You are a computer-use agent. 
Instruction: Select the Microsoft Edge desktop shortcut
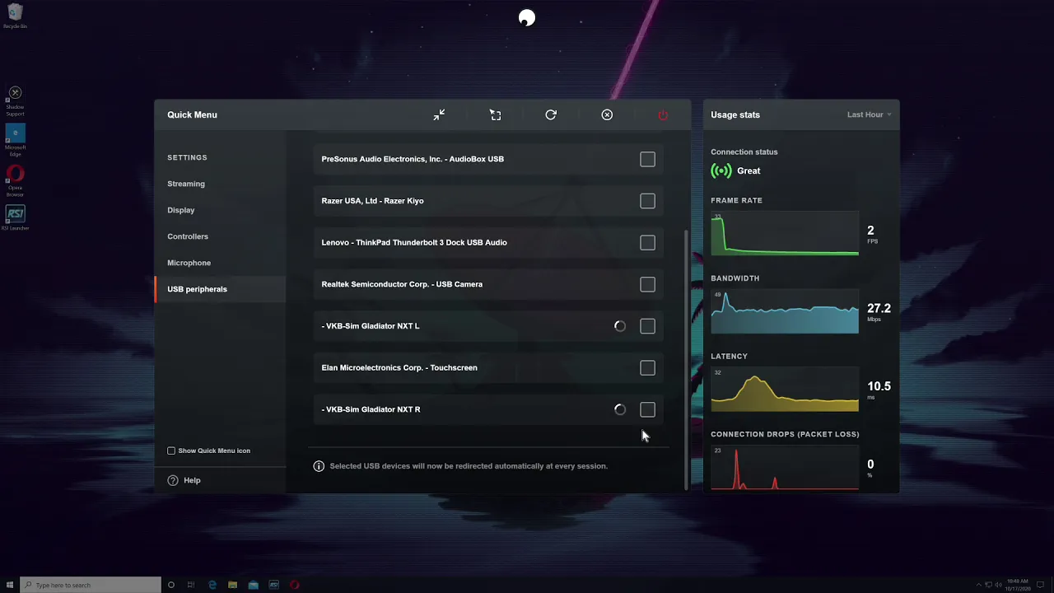[15, 141]
